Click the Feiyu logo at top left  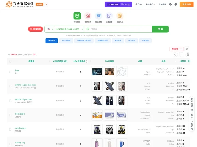(20, 4)
